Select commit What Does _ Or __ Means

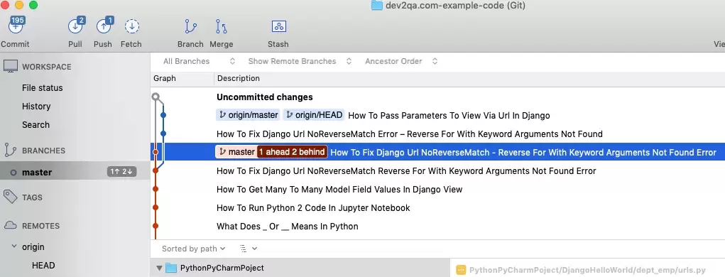coord(437,227)
